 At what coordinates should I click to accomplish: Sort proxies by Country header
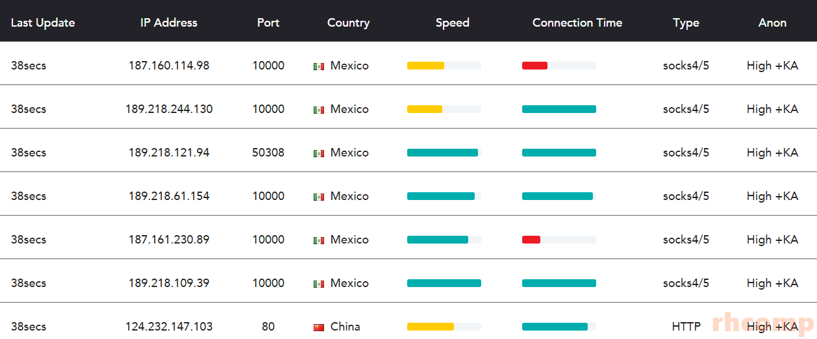point(348,23)
